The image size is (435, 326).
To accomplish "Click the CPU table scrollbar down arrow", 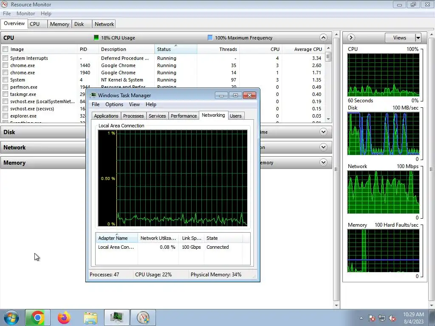I will 328,119.
